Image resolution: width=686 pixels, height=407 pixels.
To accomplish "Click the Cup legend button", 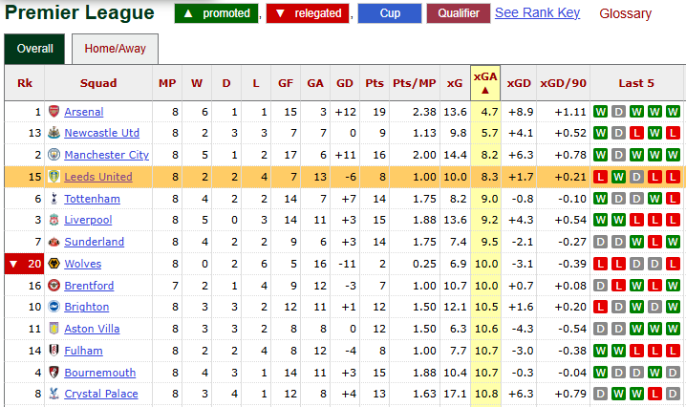I will 389,13.
